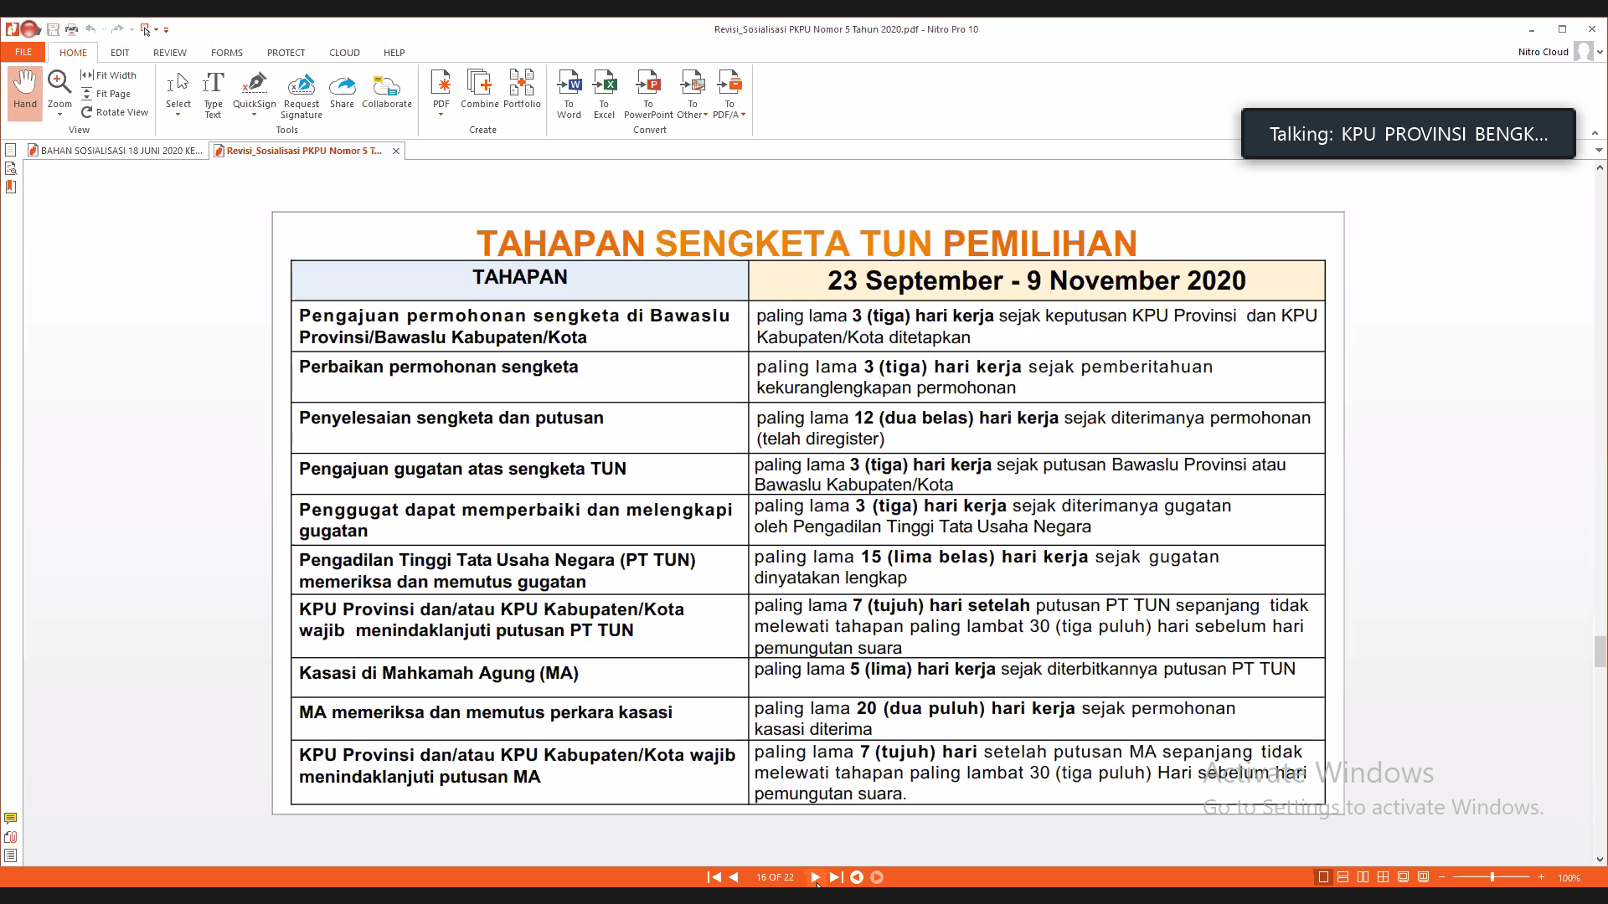Convert To Word
The height and width of the screenshot is (904, 1608).
tap(569, 95)
